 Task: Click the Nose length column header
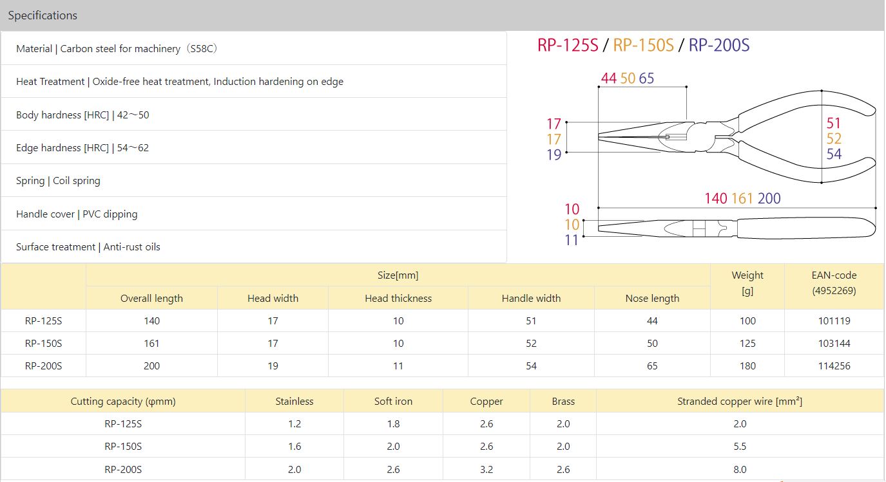coord(652,299)
